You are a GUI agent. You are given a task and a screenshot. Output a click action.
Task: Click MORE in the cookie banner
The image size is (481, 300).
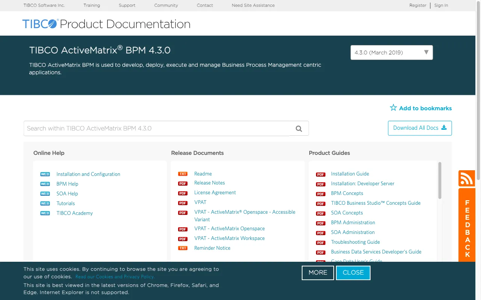(318, 273)
